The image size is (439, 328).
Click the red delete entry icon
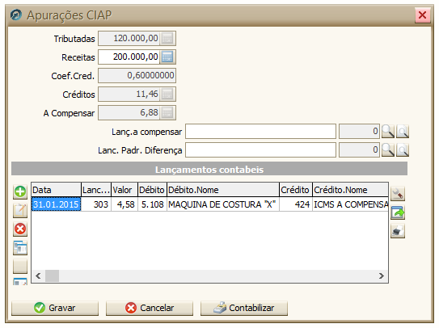[x=20, y=229]
